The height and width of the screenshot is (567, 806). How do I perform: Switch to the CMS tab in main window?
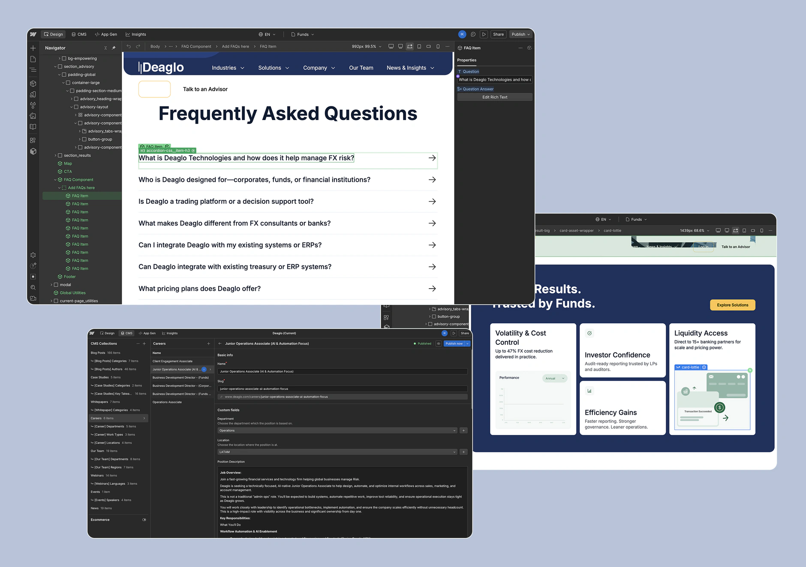pos(79,34)
